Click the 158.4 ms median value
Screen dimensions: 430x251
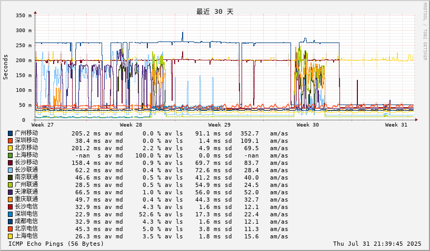86,163
